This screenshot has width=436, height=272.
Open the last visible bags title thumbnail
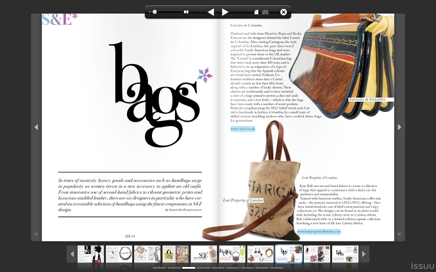(x=346, y=253)
